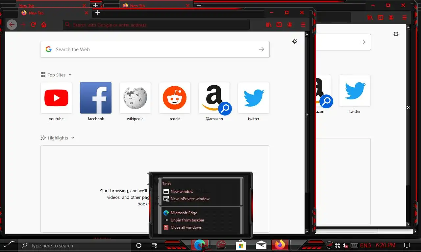The height and width of the screenshot is (252, 421).
Task: Collapse the Top Sites section
Action: point(56,75)
